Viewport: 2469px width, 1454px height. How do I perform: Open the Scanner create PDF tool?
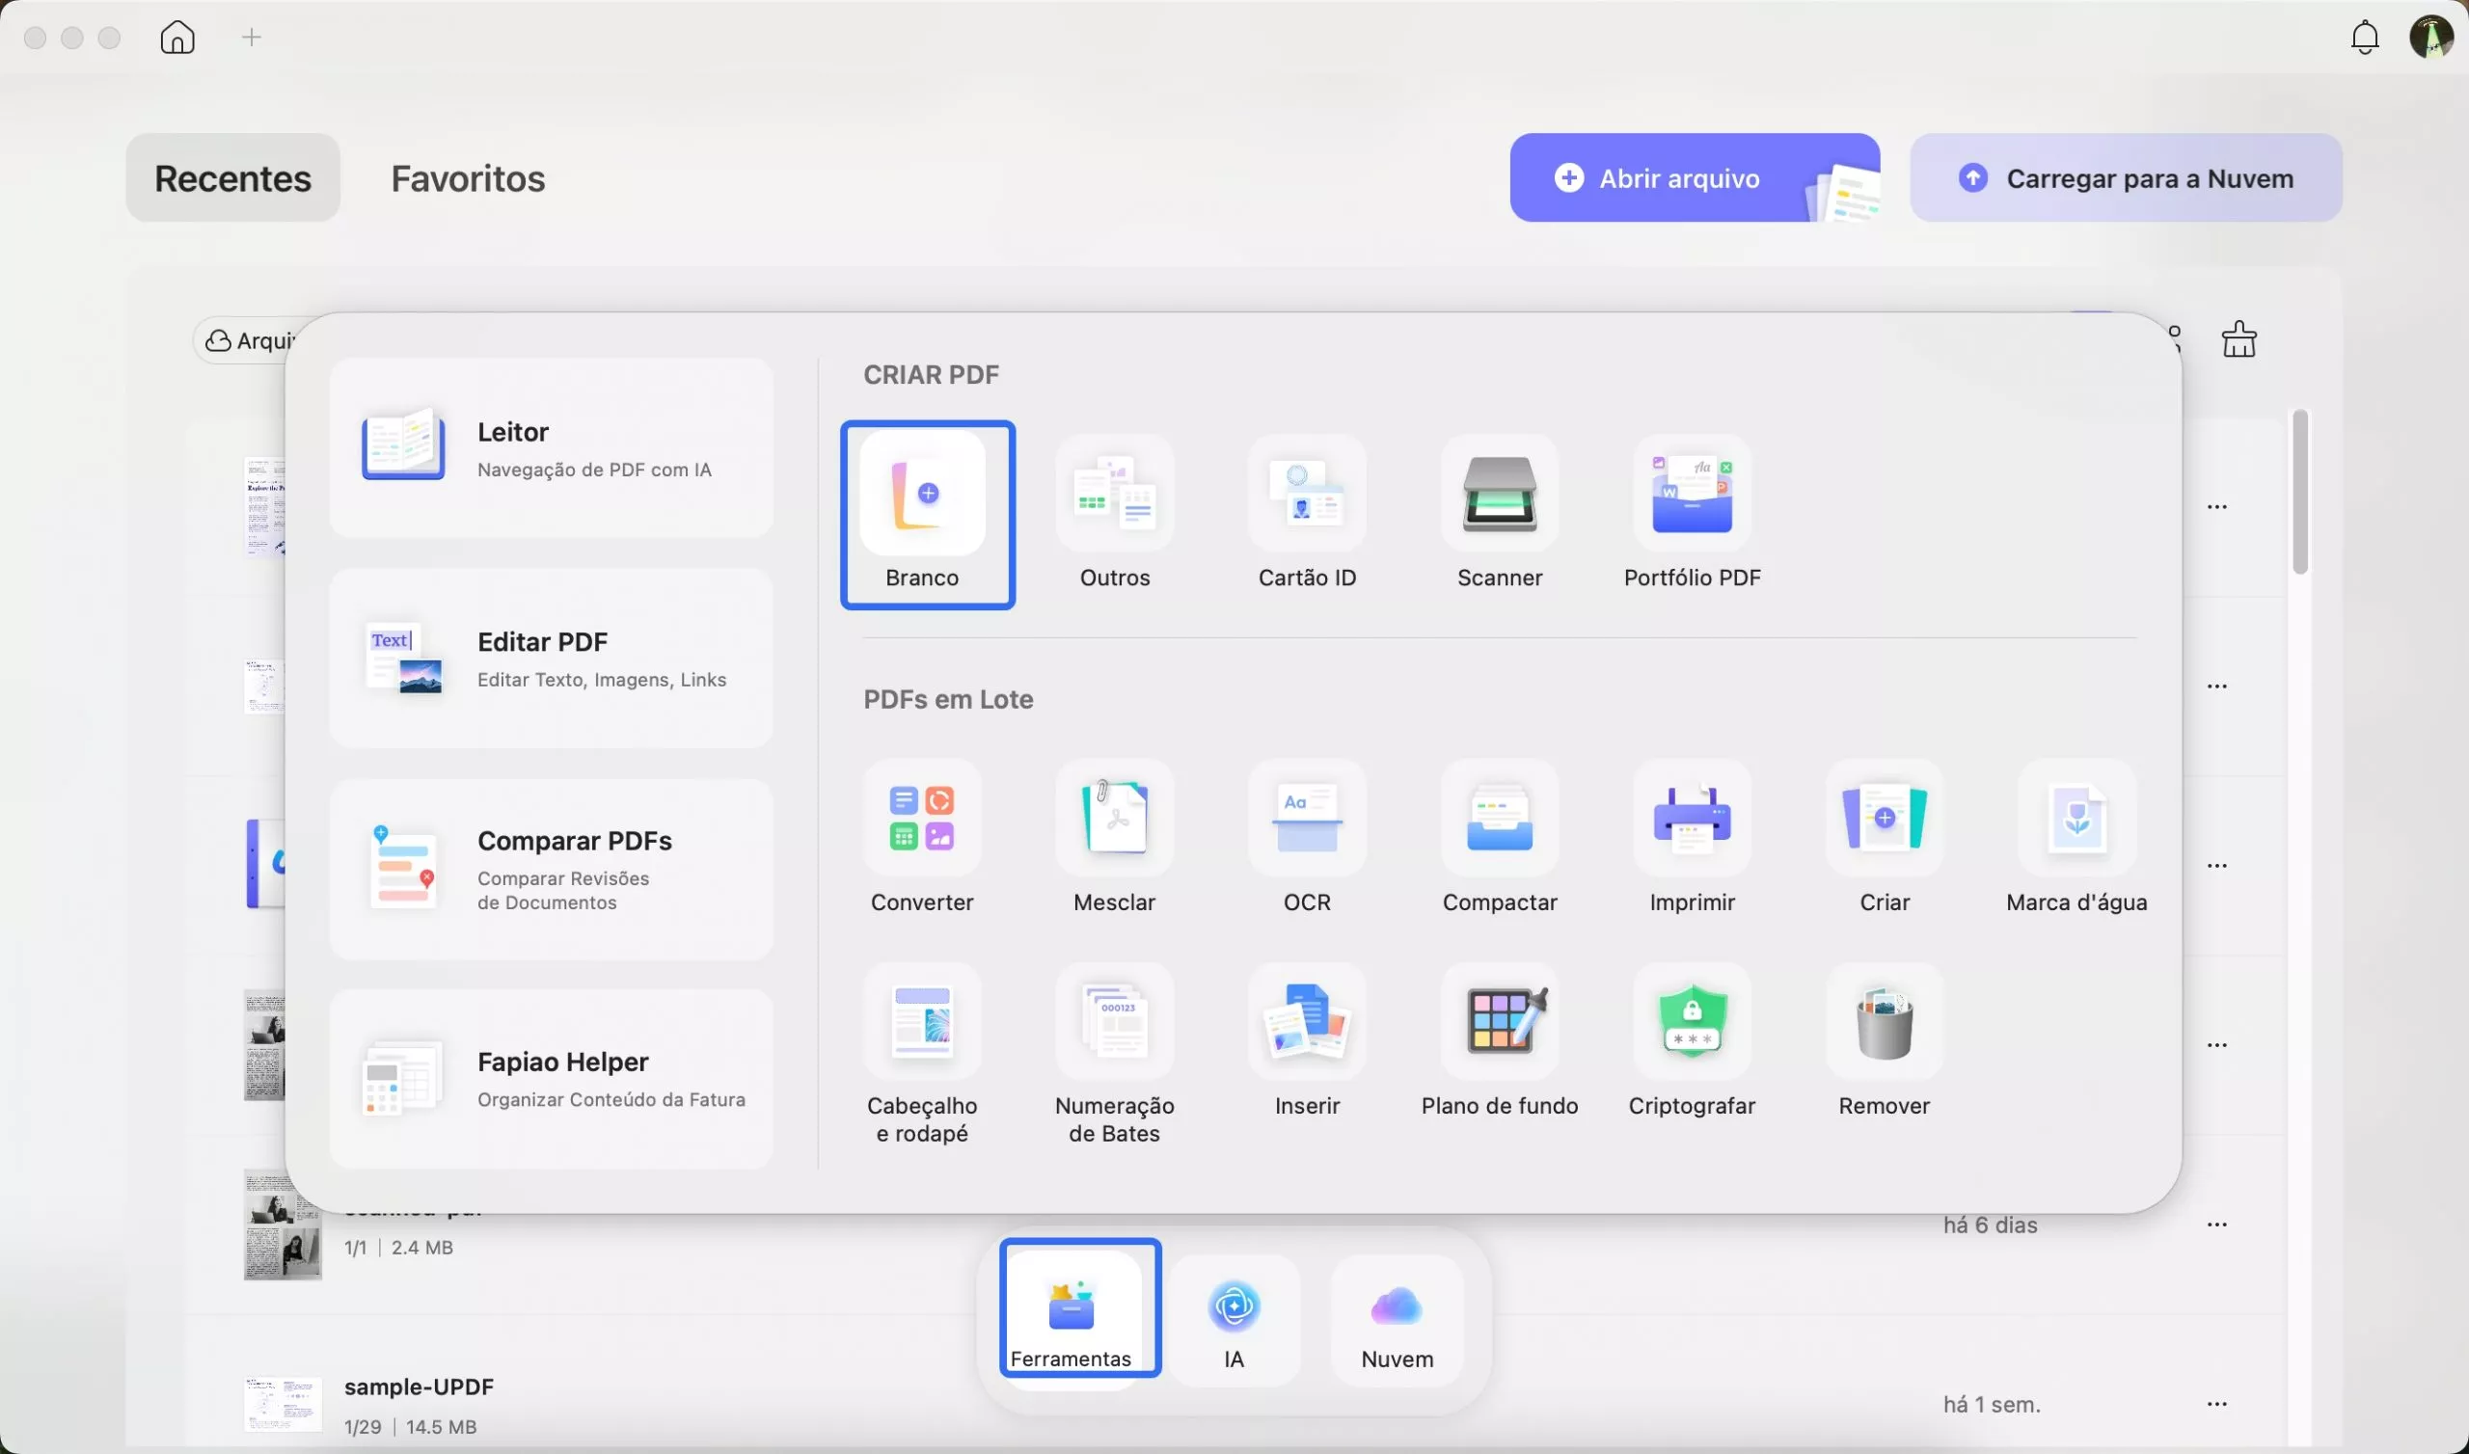[1499, 495]
